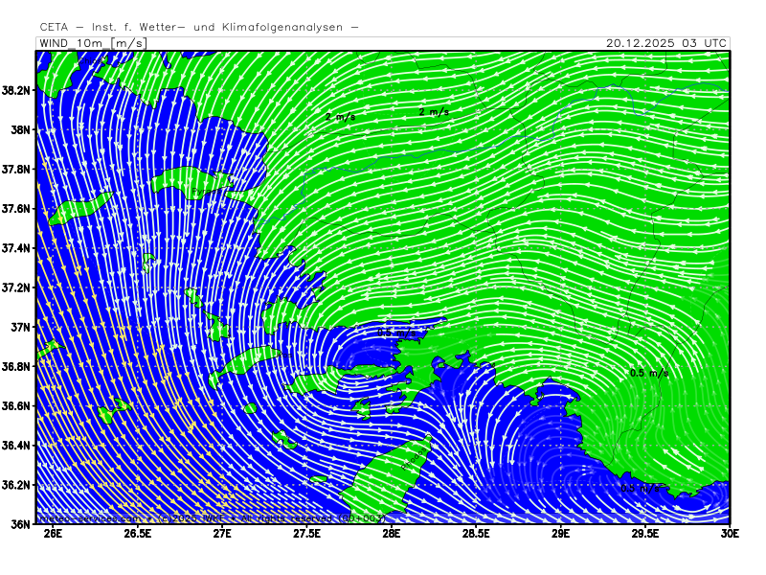Image resolution: width=766 pixels, height=575 pixels.
Task: Select the 26.5E longitude tick label
Action: 138,535
